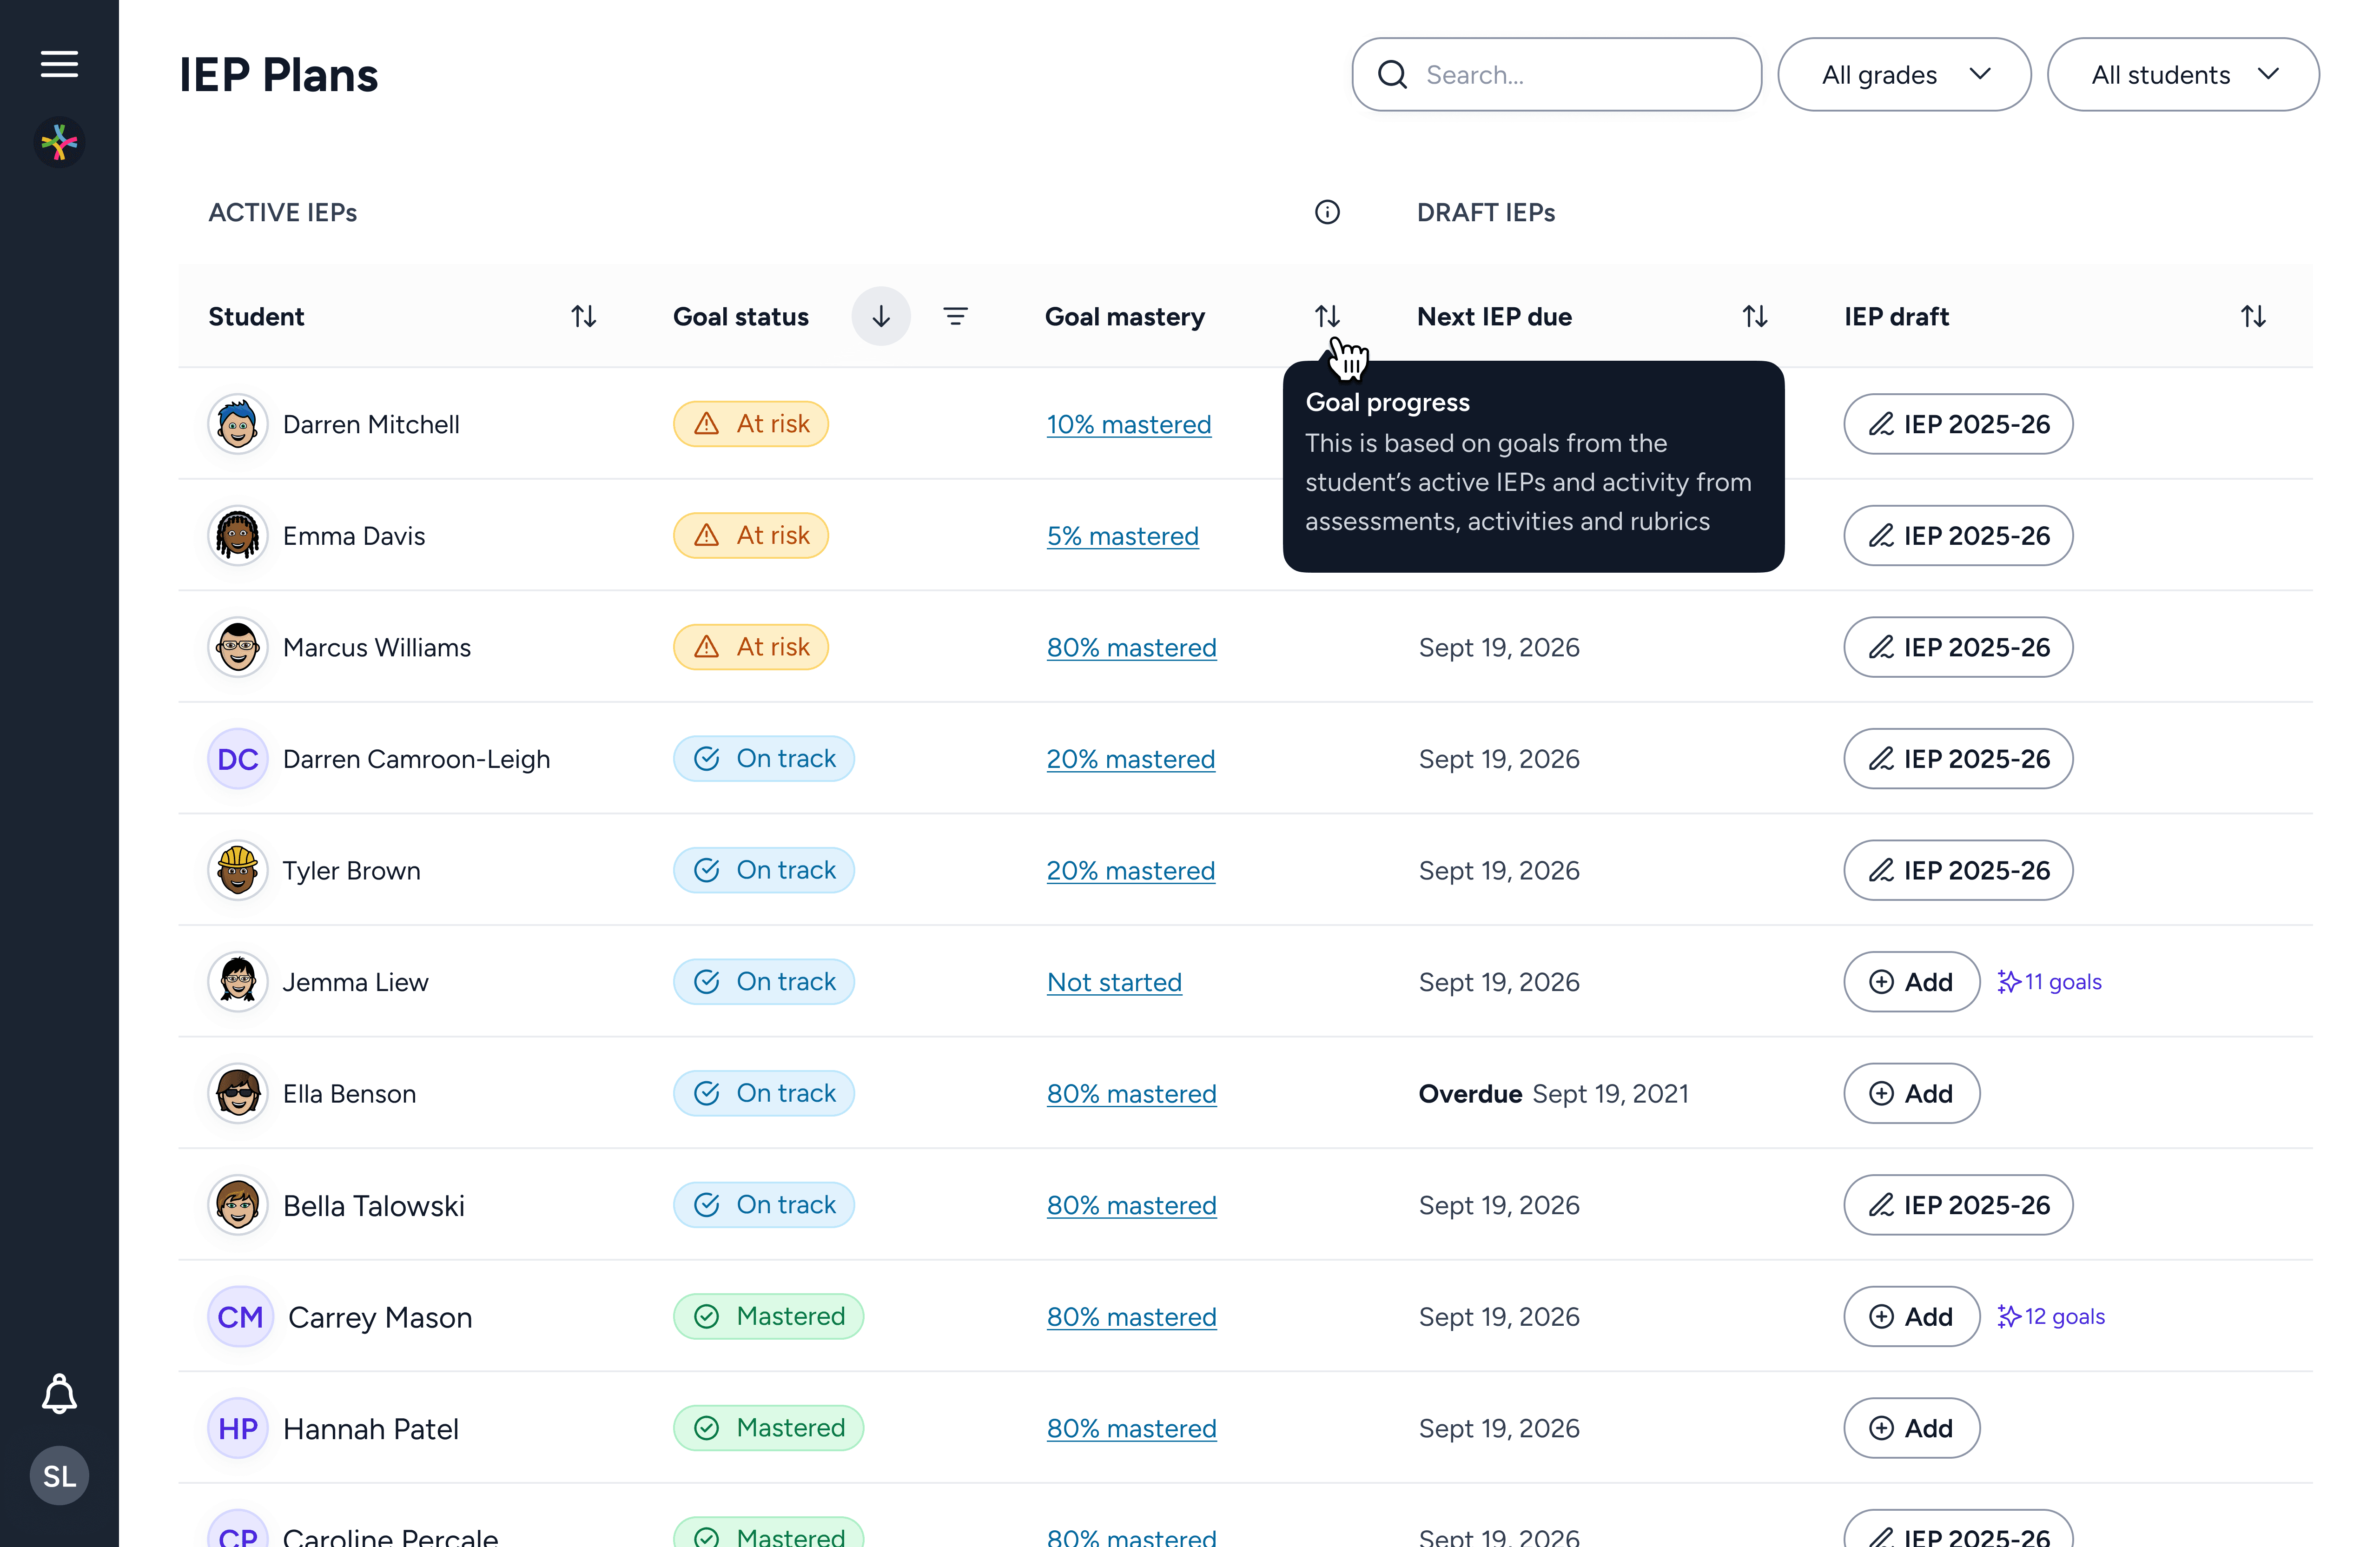Expand the All students dropdown
Screen dimensions: 2380x1547
2183,75
